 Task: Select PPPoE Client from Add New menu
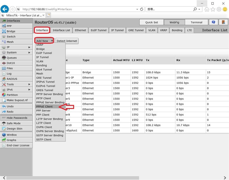point(50,107)
